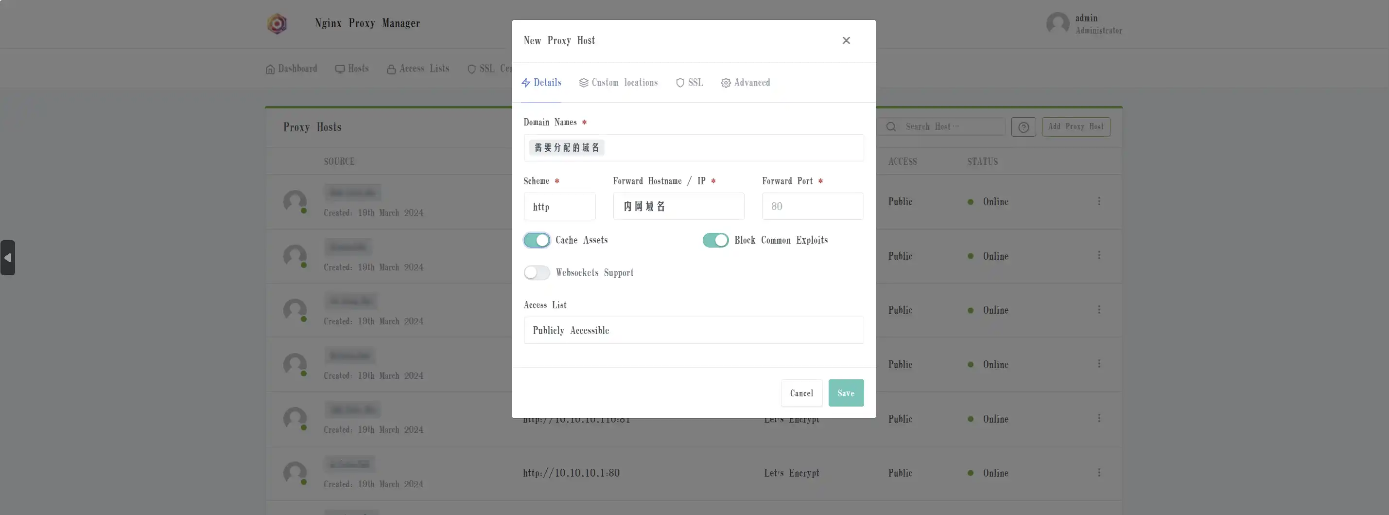
Task: Open the Hosts navigation menu
Action: tap(352, 69)
